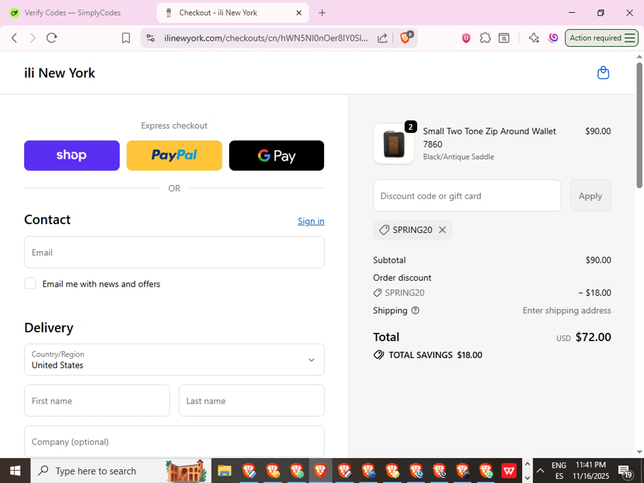This screenshot has width=644, height=483.
Task: Remove the SPRING20 discount code
Action: point(442,230)
